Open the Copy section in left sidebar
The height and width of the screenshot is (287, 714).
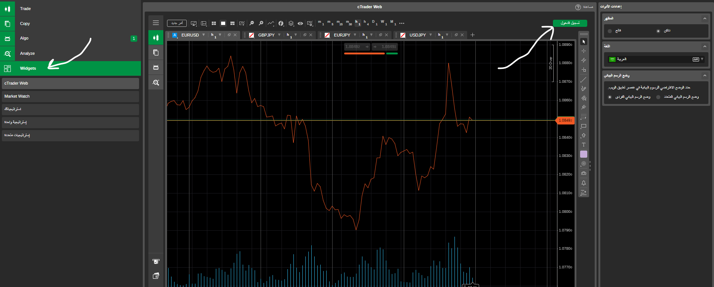[x=70, y=23]
